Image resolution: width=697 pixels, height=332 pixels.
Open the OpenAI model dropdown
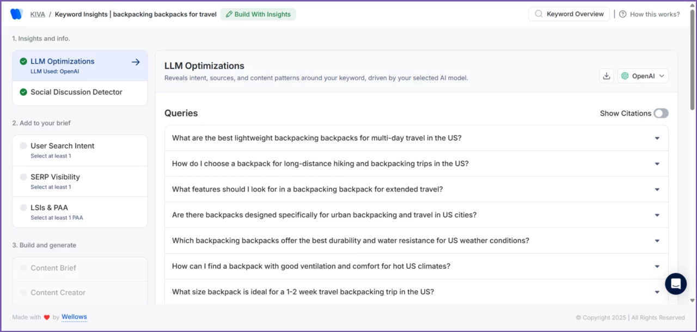(x=643, y=76)
